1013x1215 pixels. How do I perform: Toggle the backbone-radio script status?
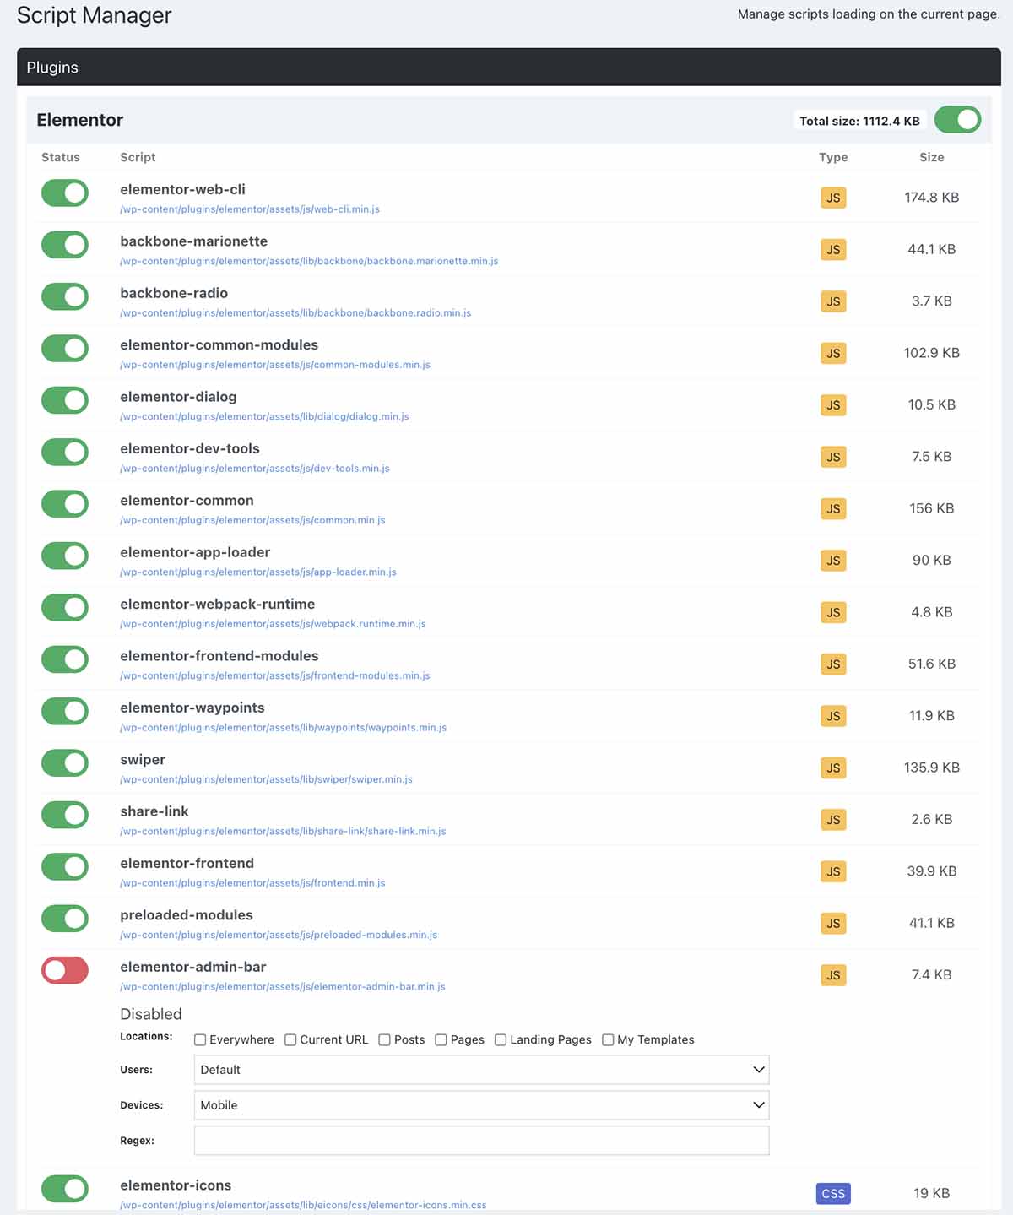click(65, 297)
